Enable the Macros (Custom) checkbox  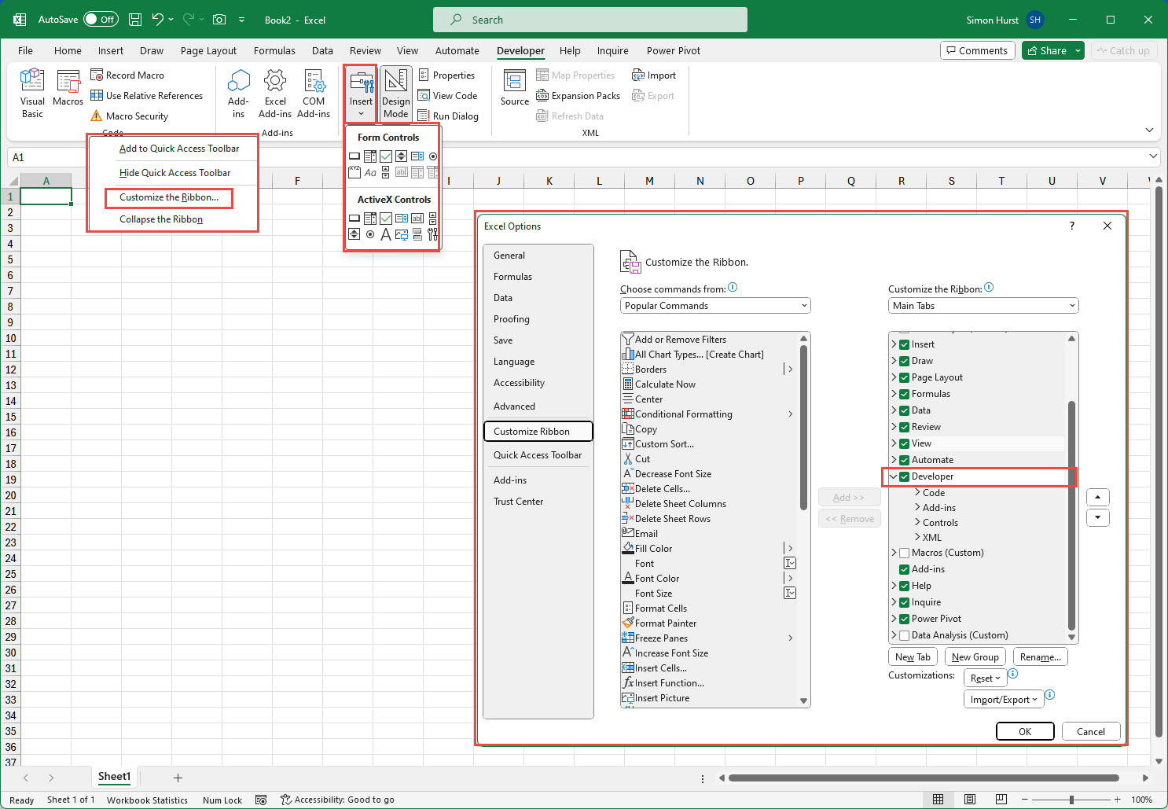tap(903, 553)
